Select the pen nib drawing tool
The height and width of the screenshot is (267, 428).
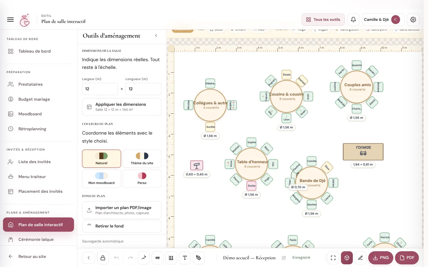[198, 258]
